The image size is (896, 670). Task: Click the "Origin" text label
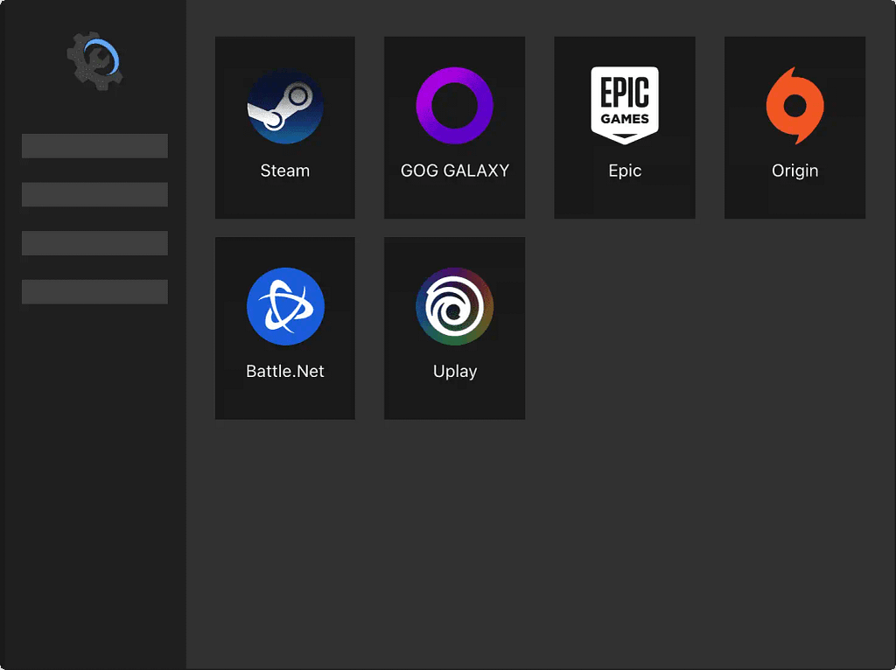click(x=794, y=171)
